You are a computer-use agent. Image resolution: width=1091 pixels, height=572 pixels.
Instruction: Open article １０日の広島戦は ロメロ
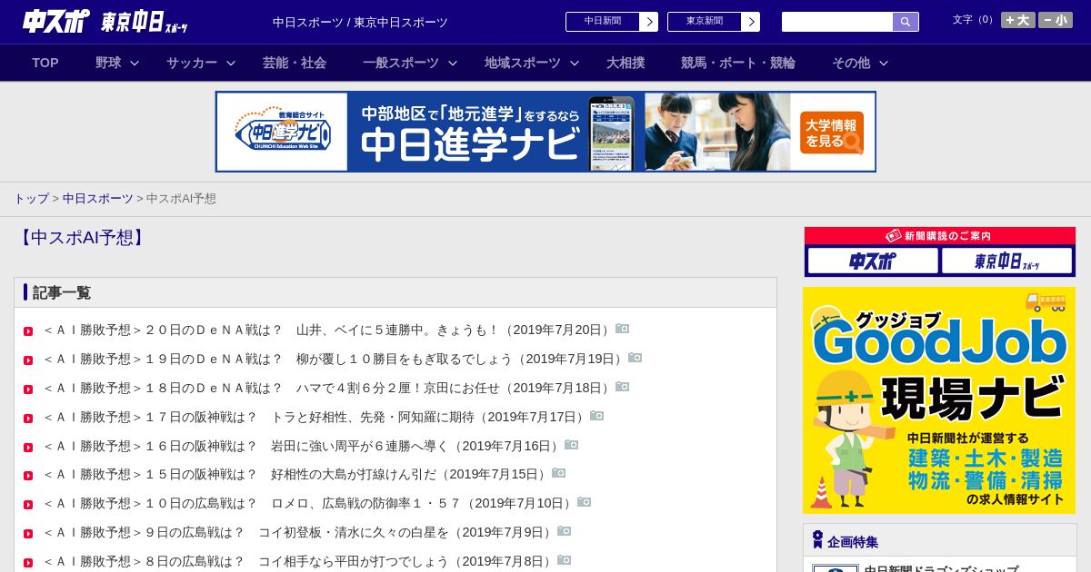[x=309, y=503]
